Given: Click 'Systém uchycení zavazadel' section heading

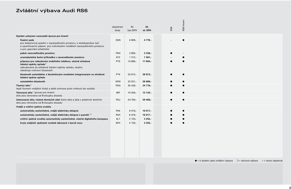Looking at the screenshot, I should (42, 36).
